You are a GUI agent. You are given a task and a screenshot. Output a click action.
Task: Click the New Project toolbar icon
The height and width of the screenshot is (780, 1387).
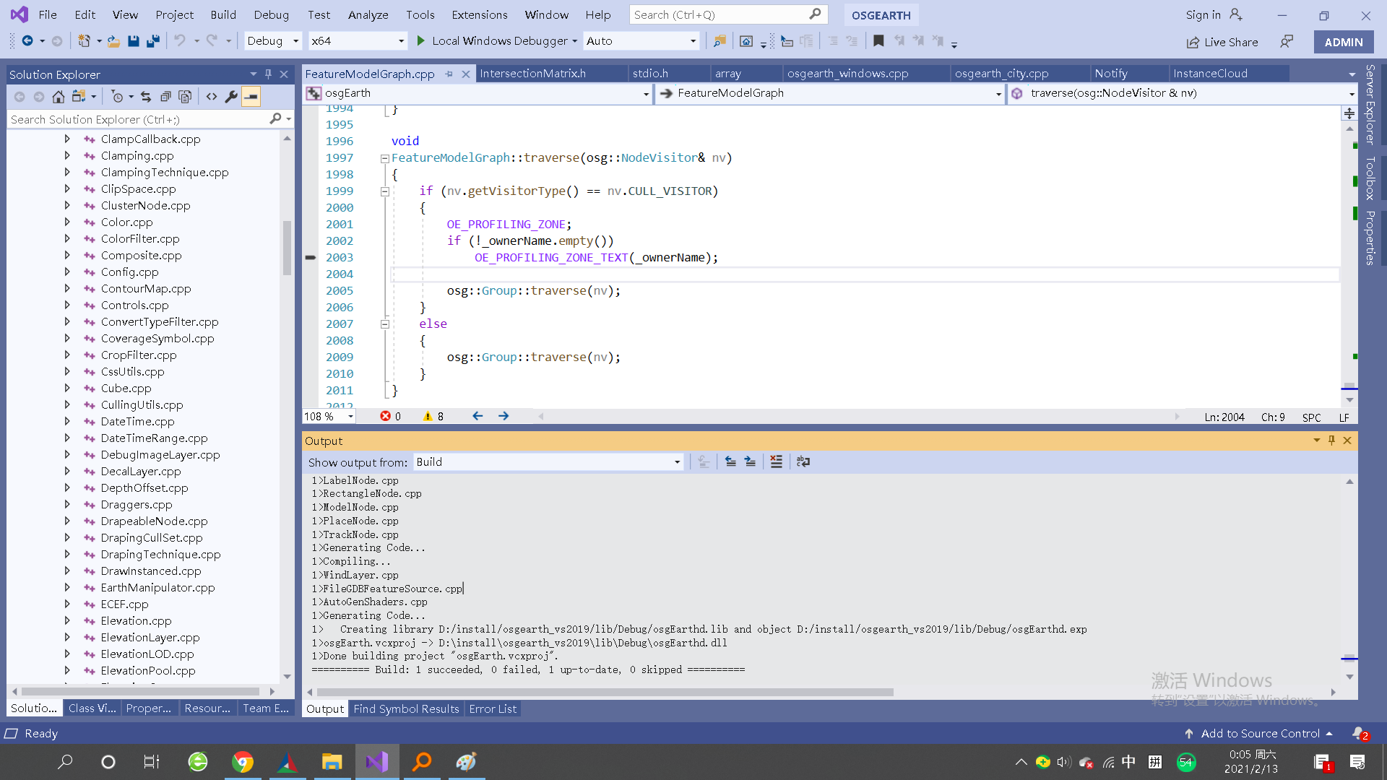[84, 41]
